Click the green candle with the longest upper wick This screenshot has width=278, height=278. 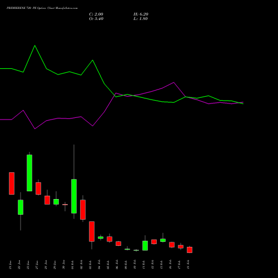[74, 196]
